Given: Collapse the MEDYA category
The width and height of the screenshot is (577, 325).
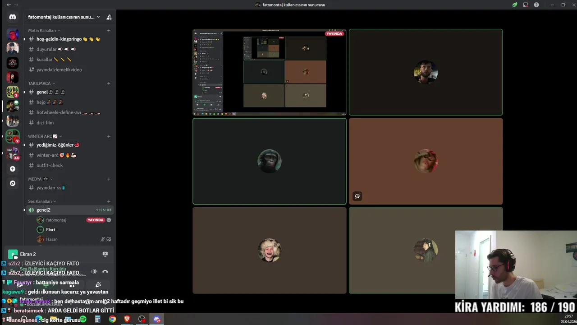Looking at the screenshot, I should [x=40, y=179].
